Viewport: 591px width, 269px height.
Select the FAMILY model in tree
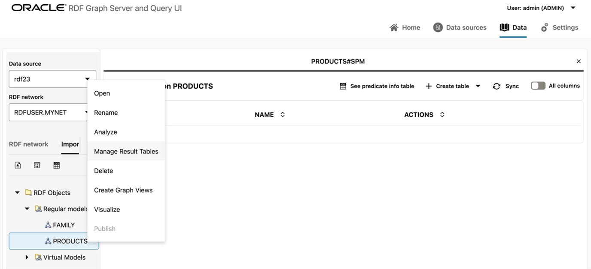pyautogui.click(x=64, y=225)
